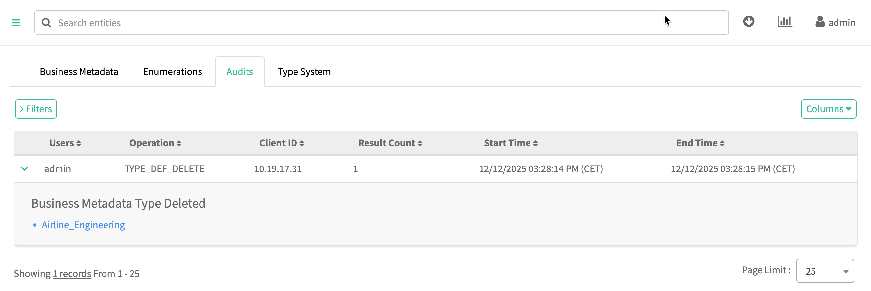Switch to the Type System tab
The image size is (871, 291).
304,72
